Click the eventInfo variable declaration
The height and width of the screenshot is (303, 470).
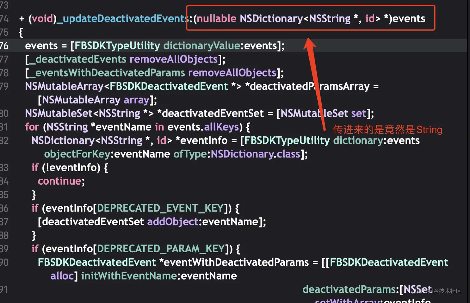204,140
